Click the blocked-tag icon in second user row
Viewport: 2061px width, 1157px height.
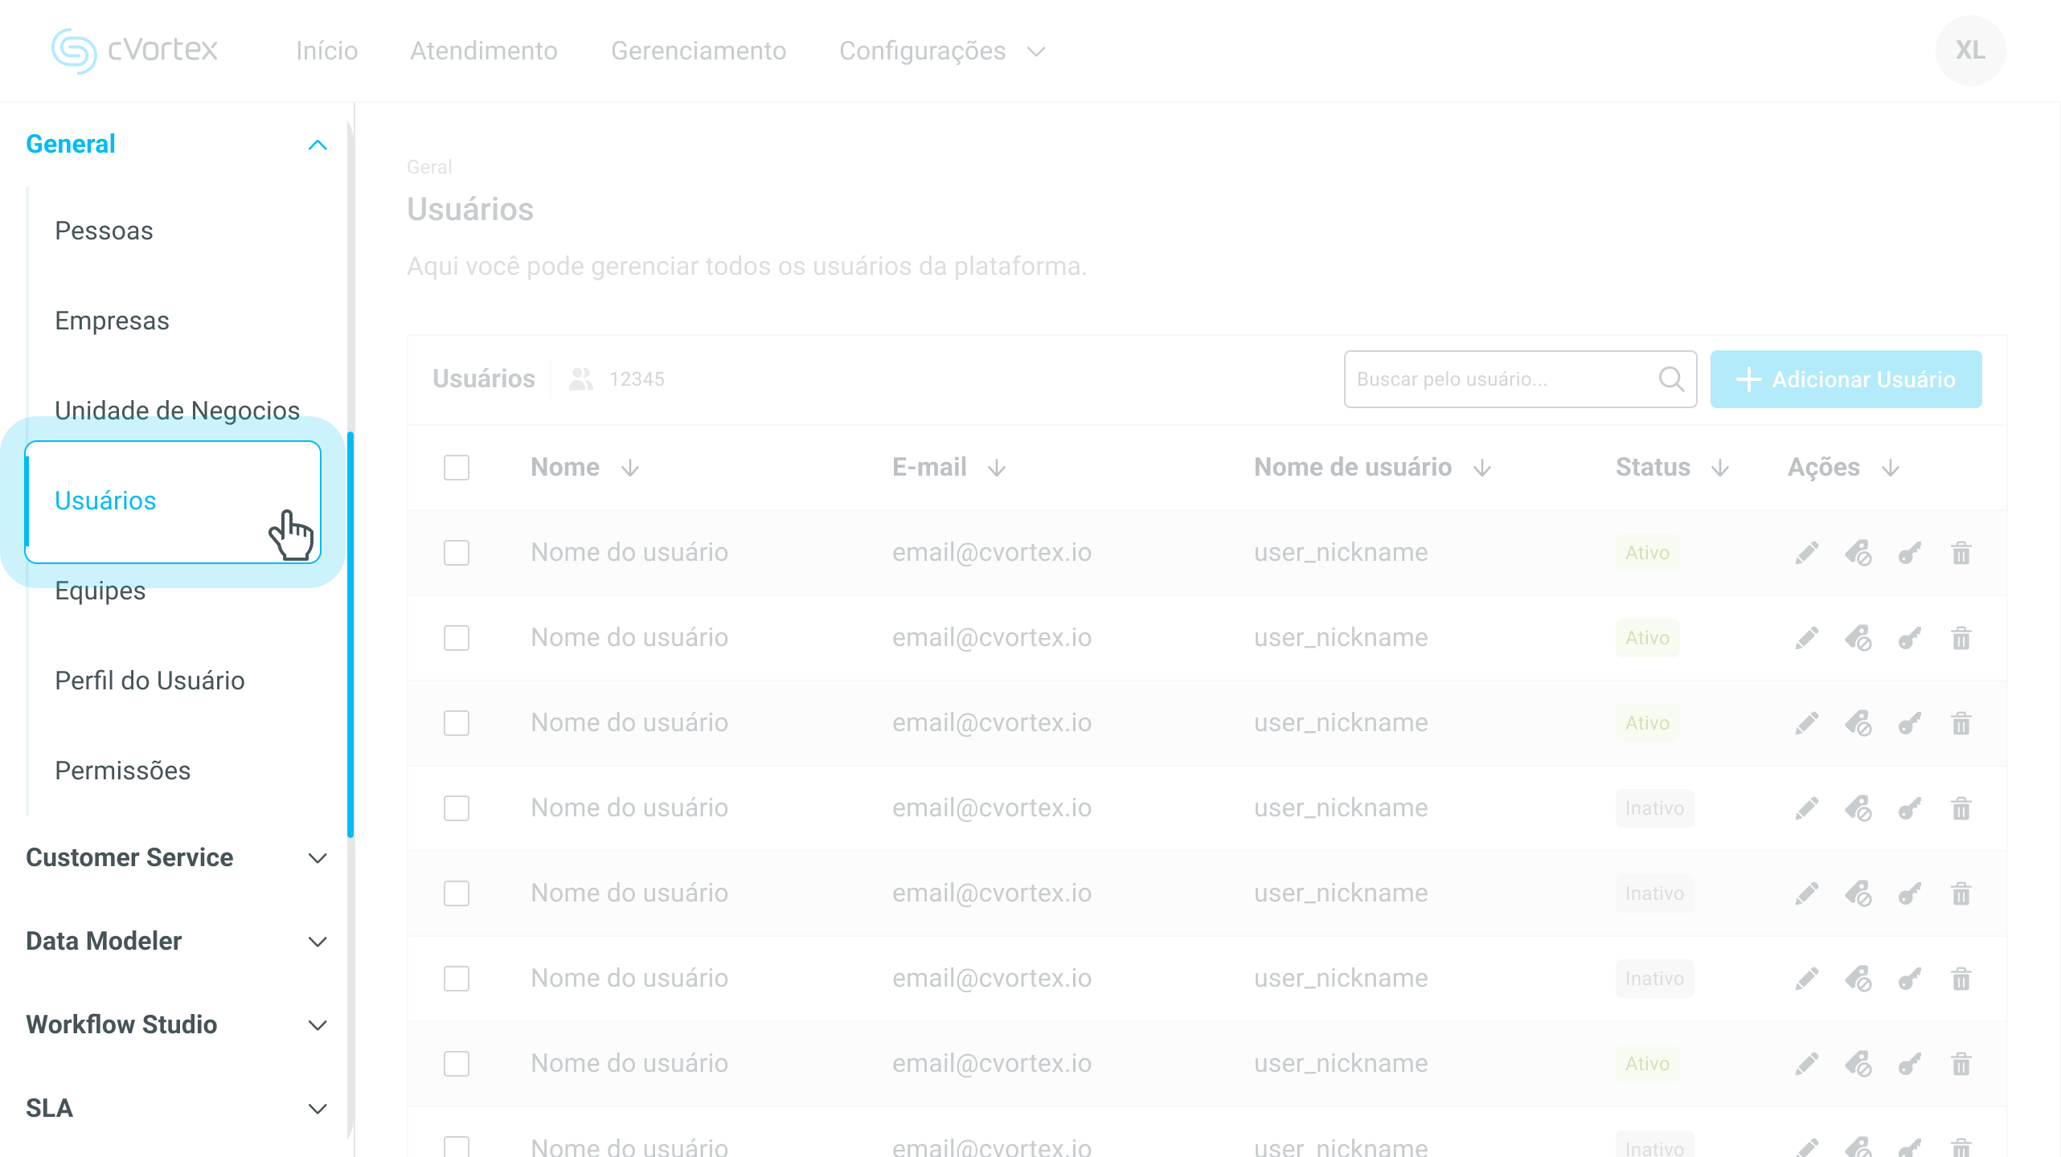(x=1858, y=638)
